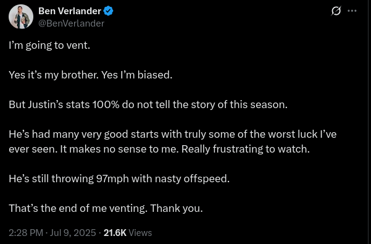Click the Ben Verlander display name
The image size is (371, 244).
point(70,11)
